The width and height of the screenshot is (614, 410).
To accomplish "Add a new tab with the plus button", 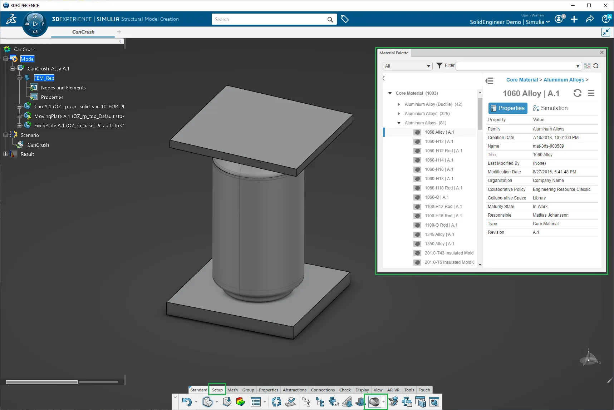I will 119,32.
